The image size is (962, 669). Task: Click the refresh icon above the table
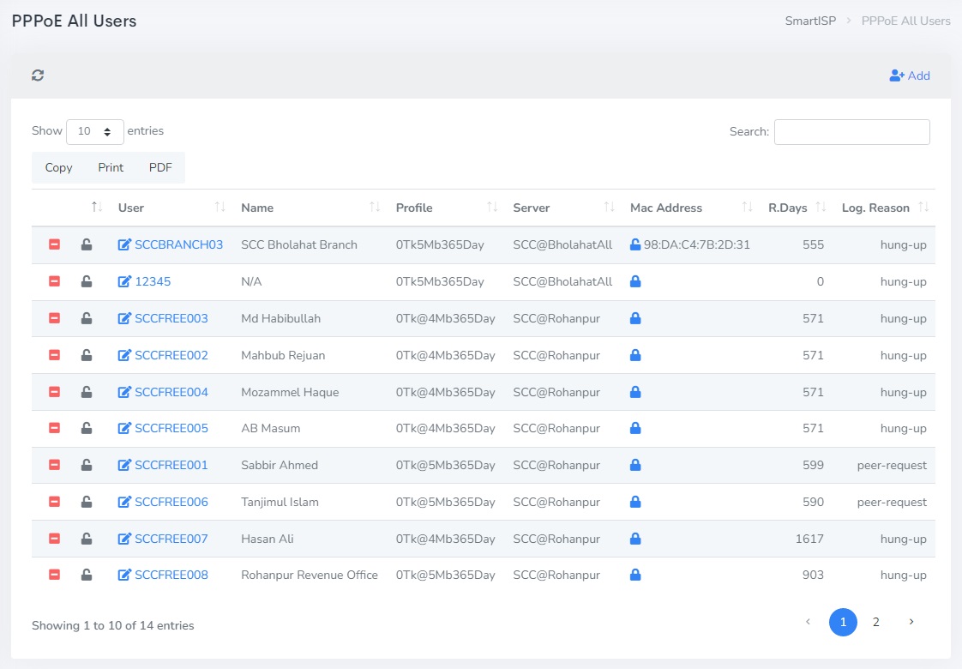tap(38, 75)
